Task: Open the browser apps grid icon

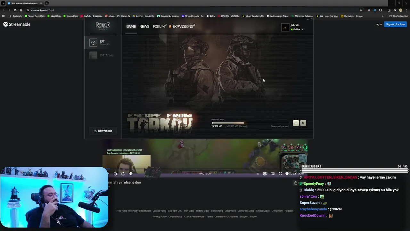Action: coord(4,16)
